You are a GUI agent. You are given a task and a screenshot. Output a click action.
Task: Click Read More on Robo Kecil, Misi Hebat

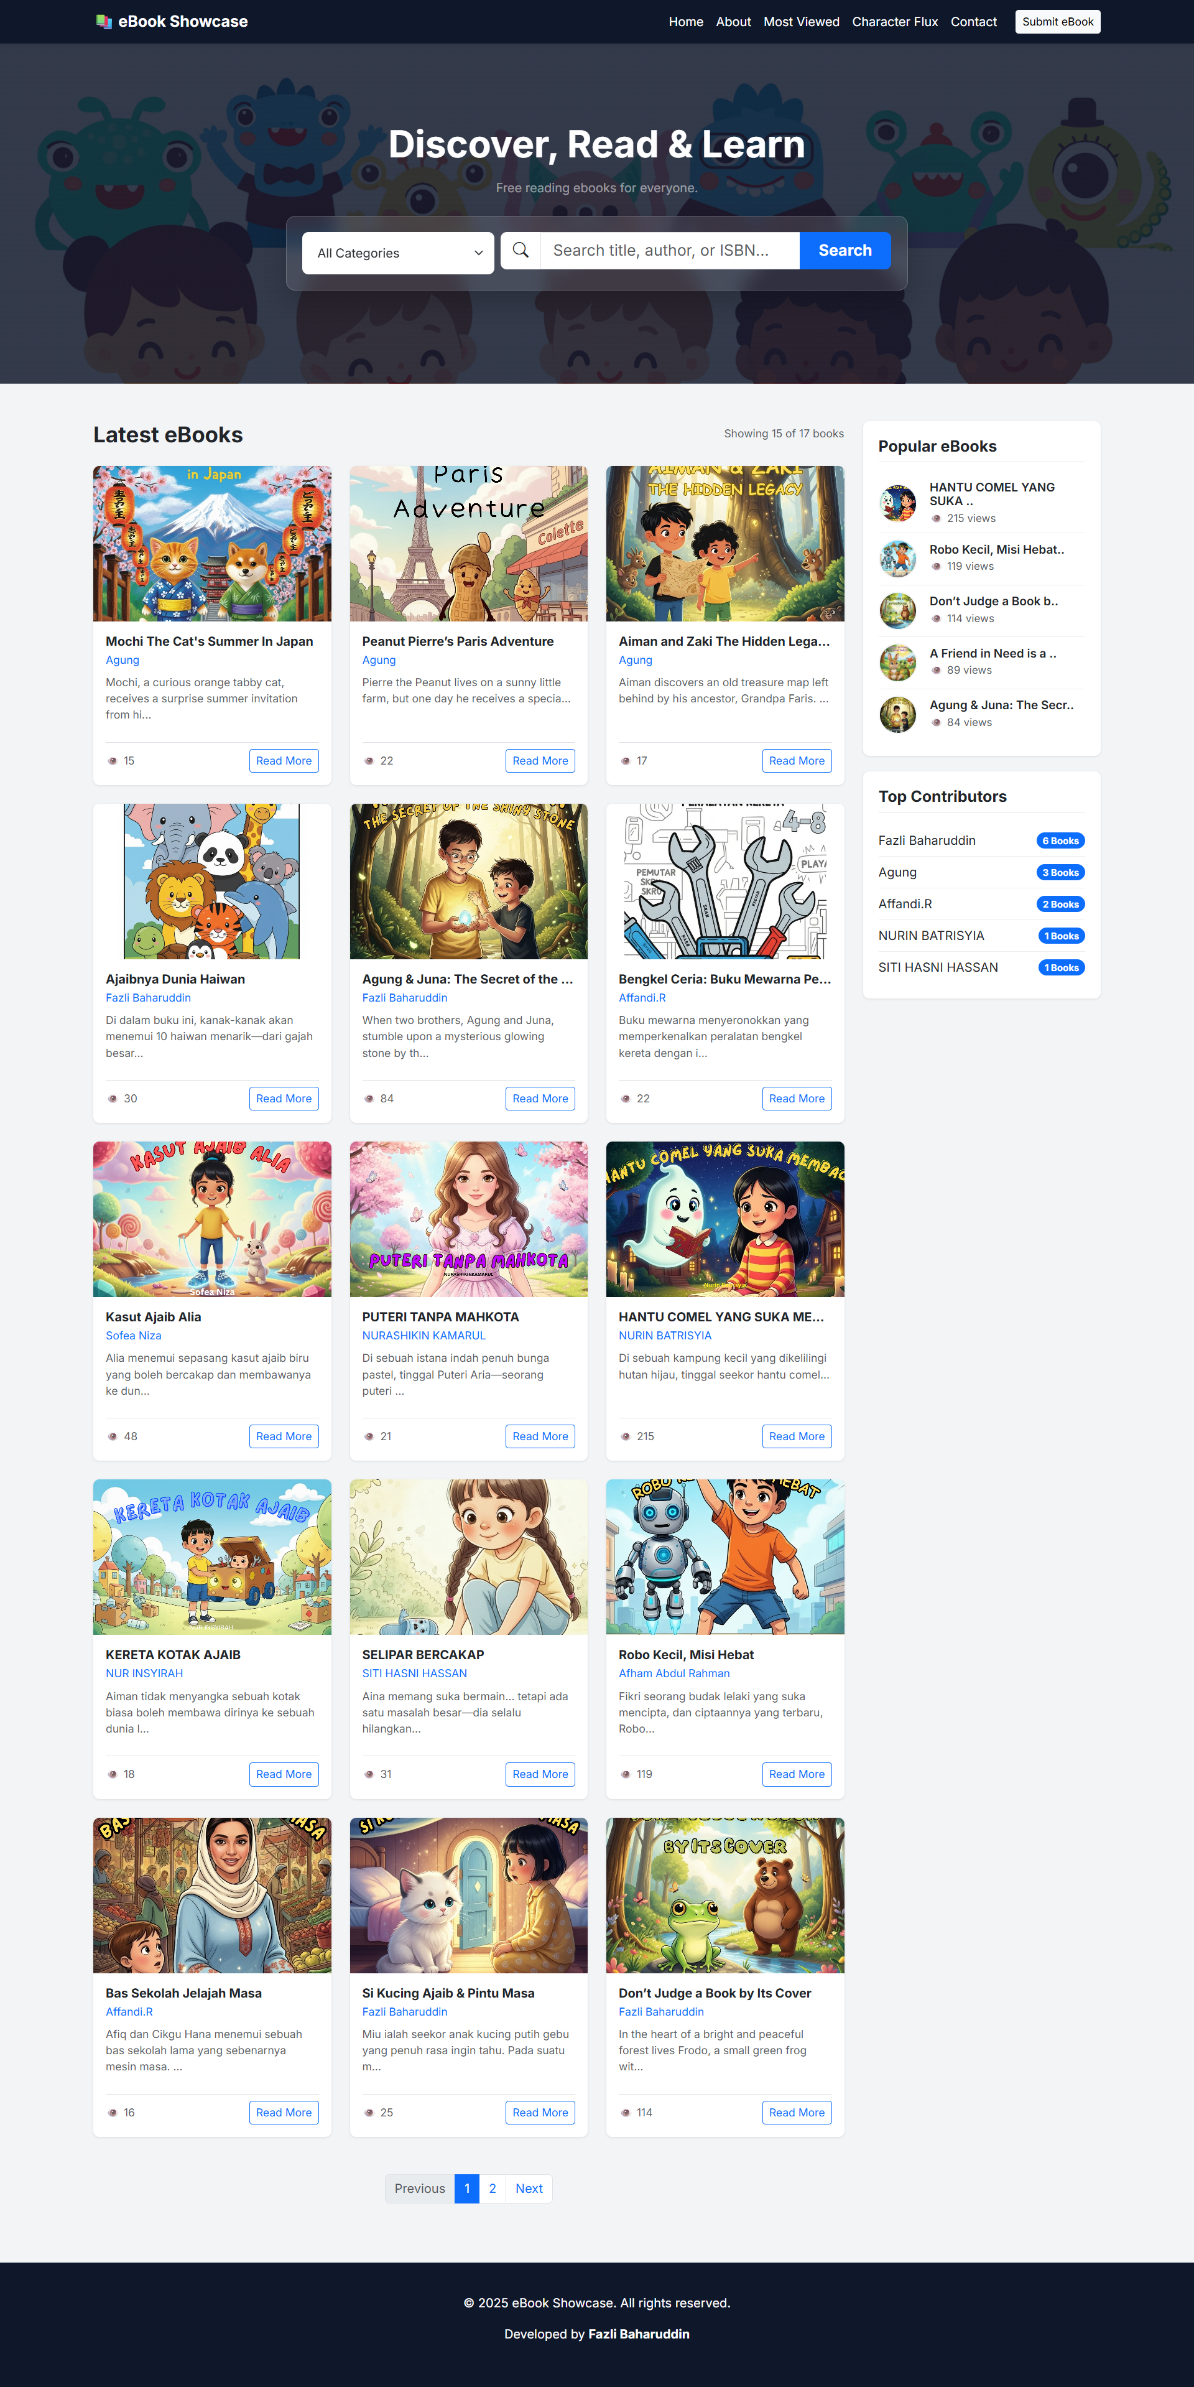click(796, 1774)
